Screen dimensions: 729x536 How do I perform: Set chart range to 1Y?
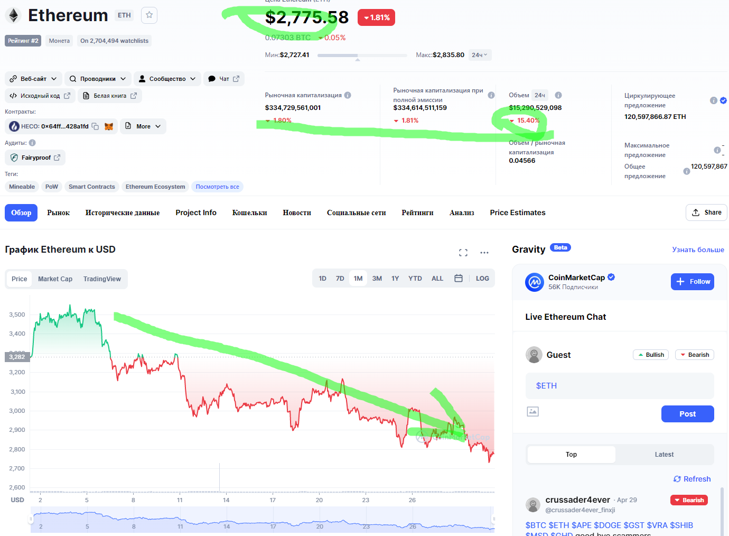coord(395,279)
